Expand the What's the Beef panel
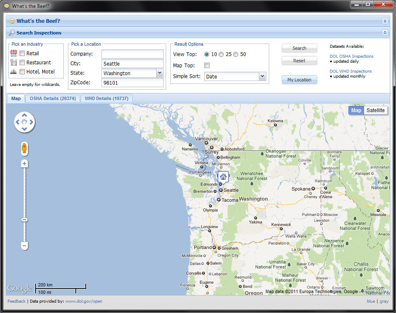The height and width of the screenshot is (313, 396). [x=385, y=21]
